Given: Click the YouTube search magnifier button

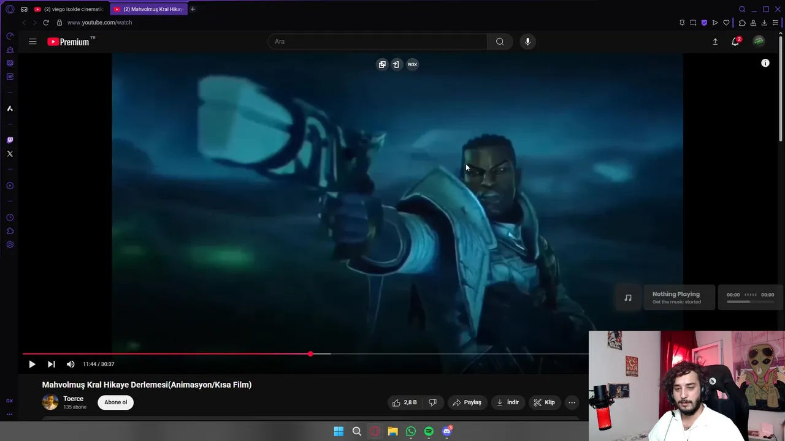Looking at the screenshot, I should click(x=500, y=42).
